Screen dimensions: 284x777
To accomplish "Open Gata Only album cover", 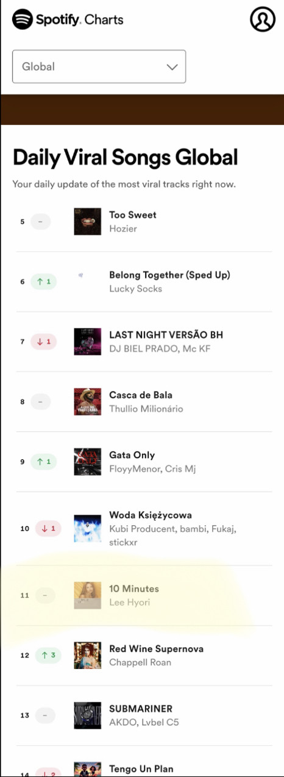I will point(87,462).
